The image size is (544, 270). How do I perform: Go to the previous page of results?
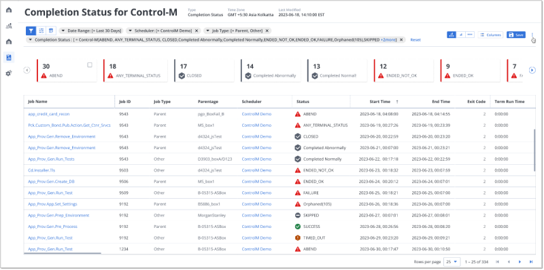[x=509, y=262]
